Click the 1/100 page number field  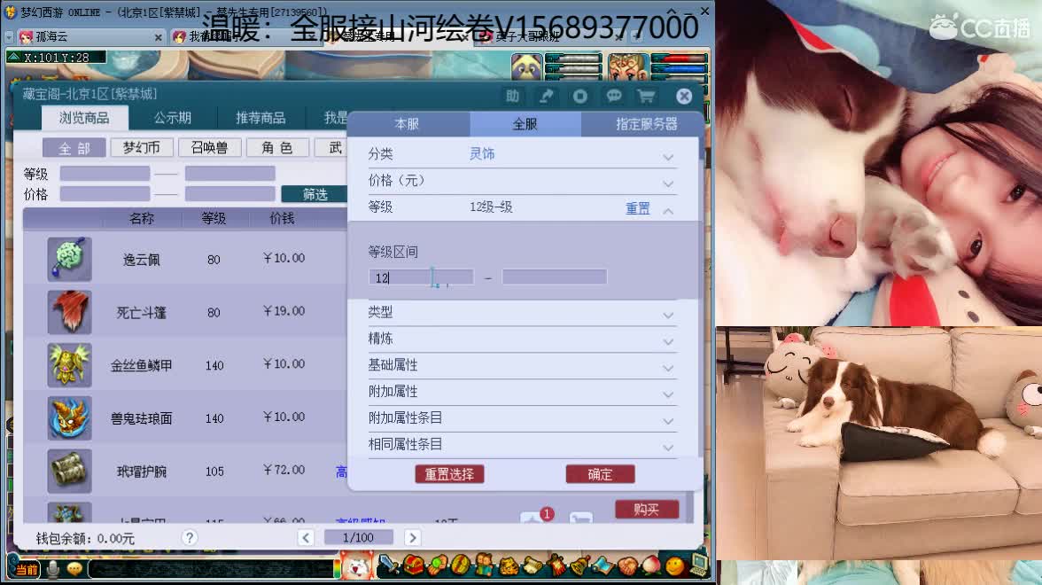358,537
